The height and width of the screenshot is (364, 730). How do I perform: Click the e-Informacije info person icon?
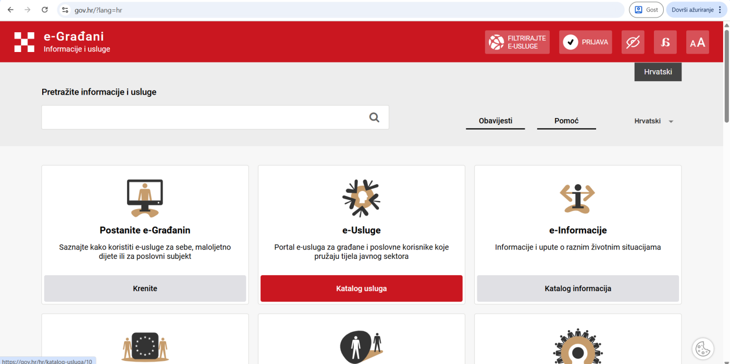577,198
